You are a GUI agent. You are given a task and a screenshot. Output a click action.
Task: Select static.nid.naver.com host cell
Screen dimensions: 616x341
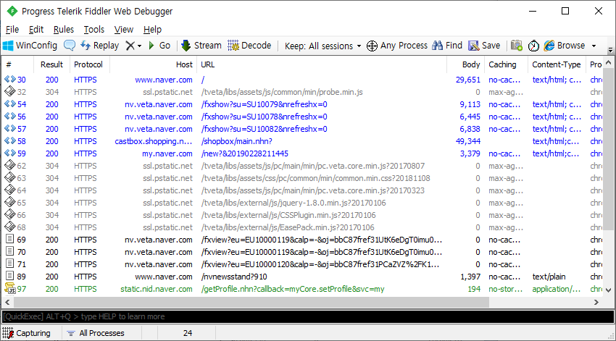tap(157, 289)
